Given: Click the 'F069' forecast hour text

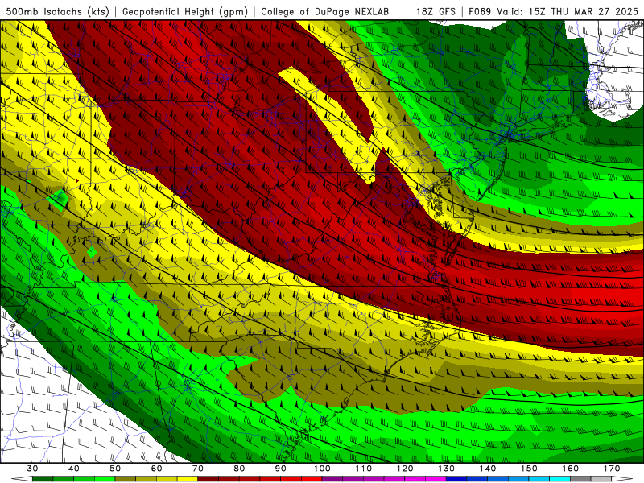Looking at the screenshot, I should (480, 11).
